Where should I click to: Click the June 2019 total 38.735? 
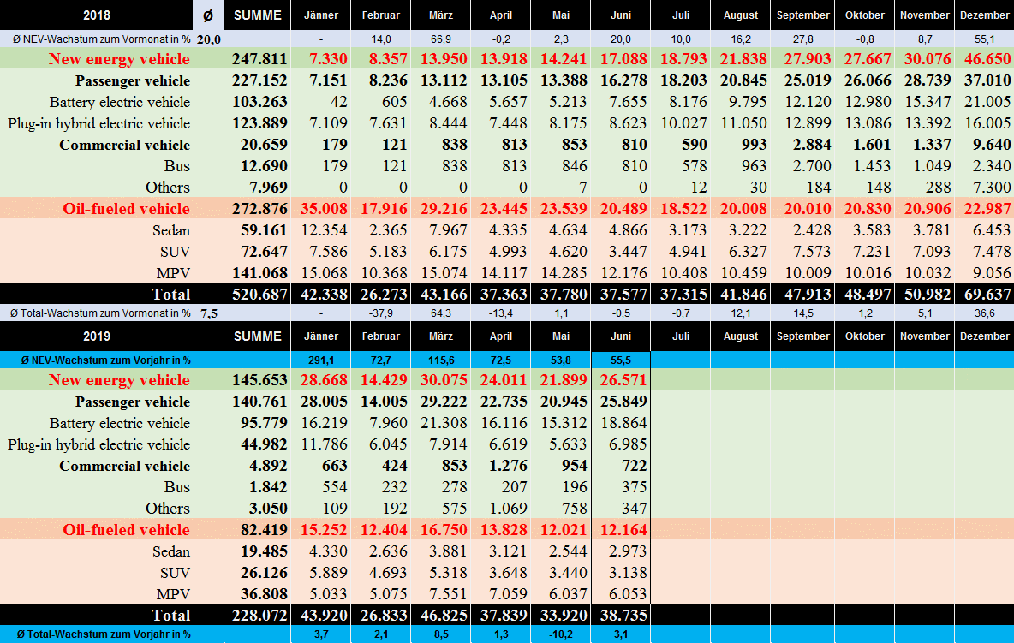pos(623,616)
